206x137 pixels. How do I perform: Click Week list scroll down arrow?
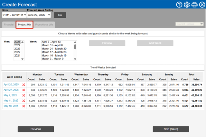tap(75, 59)
